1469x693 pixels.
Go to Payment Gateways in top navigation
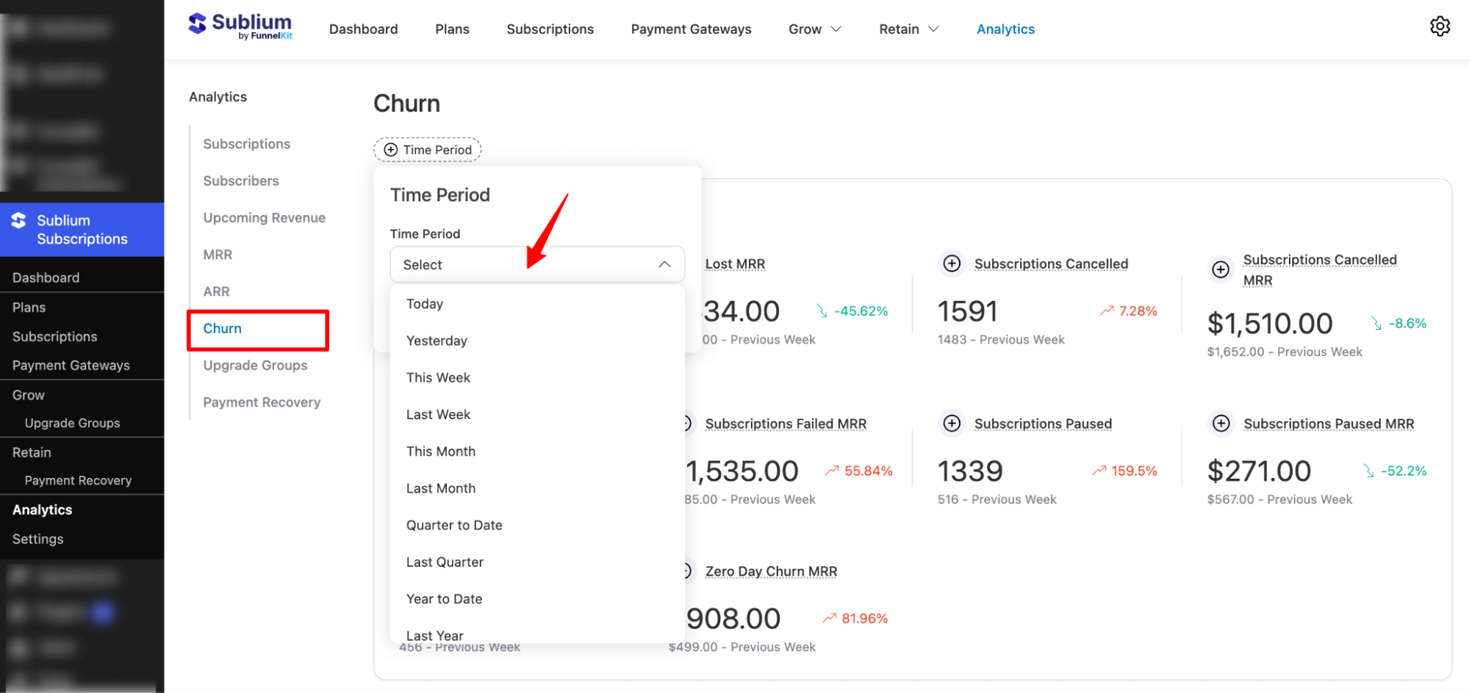click(691, 29)
